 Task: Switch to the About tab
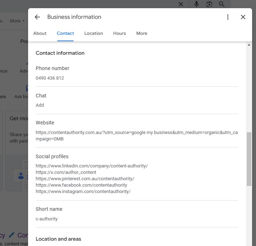click(x=40, y=33)
